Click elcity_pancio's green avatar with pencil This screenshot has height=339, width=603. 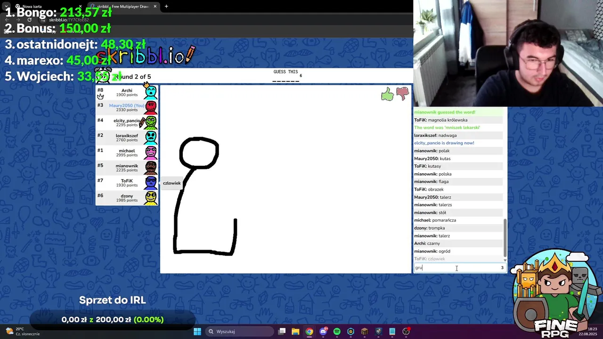pyautogui.click(x=150, y=122)
